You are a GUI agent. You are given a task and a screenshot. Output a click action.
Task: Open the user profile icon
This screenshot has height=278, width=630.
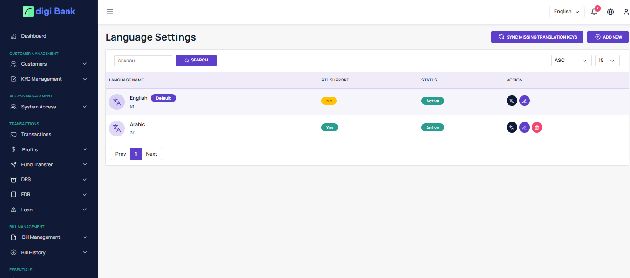626,12
